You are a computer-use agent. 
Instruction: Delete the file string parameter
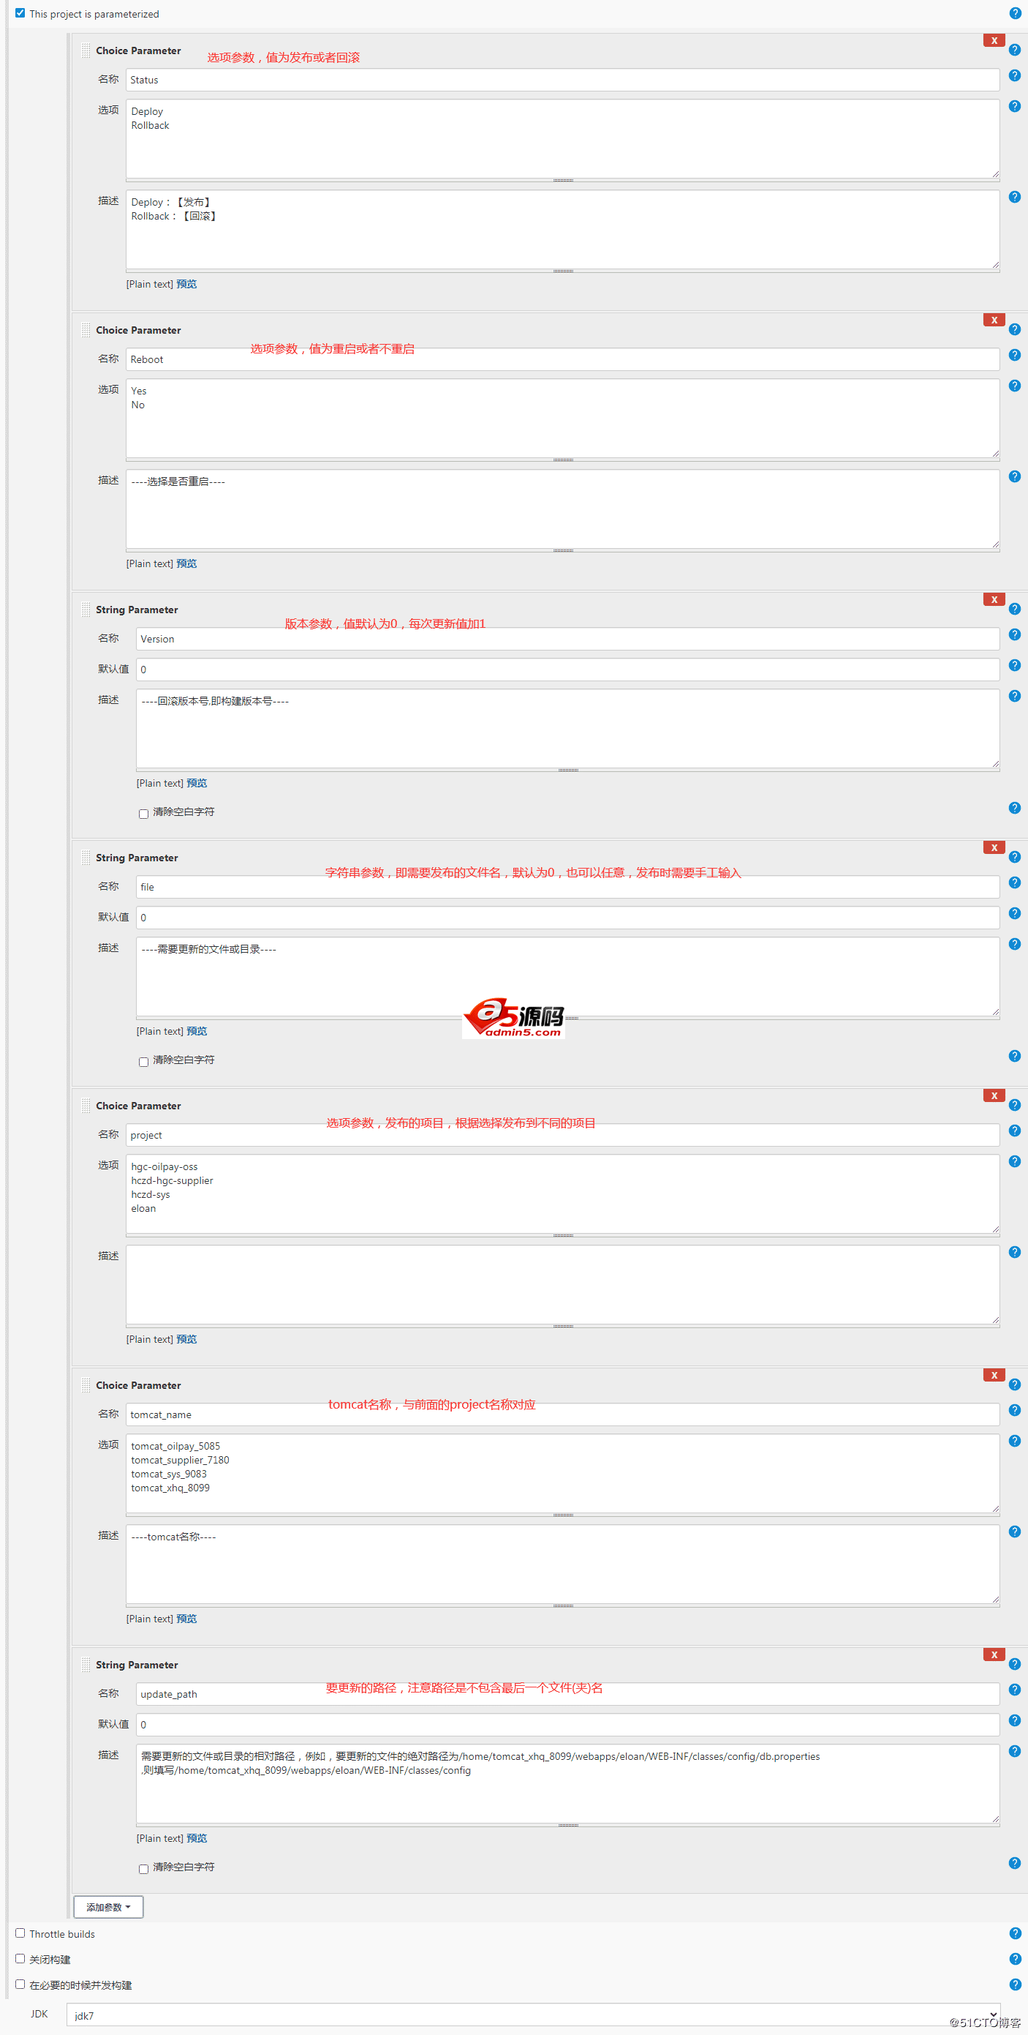click(x=993, y=847)
